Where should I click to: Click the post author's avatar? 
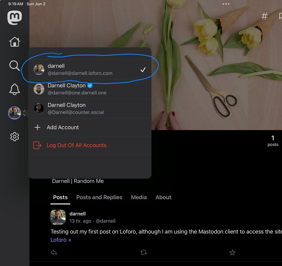(x=58, y=217)
